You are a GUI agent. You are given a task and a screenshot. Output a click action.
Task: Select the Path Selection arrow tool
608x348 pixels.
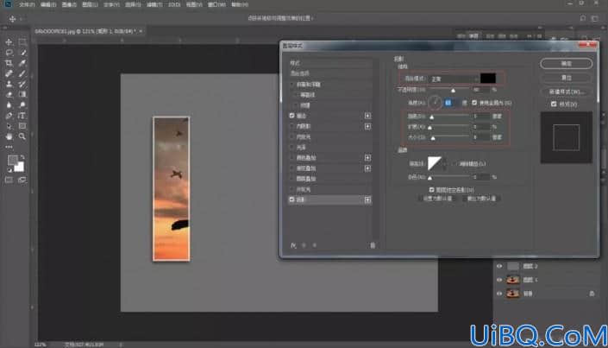coord(9,126)
